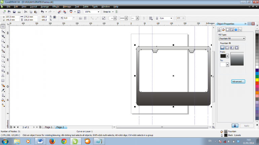This screenshot has width=259, height=145.
Task: Choose the Polygon tool
Action: point(3,66)
